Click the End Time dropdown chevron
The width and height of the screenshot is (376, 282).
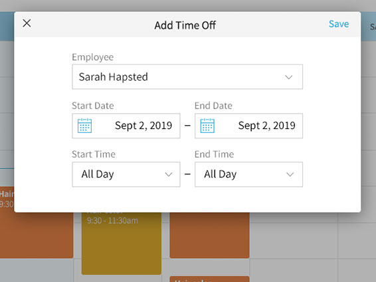[290, 174]
